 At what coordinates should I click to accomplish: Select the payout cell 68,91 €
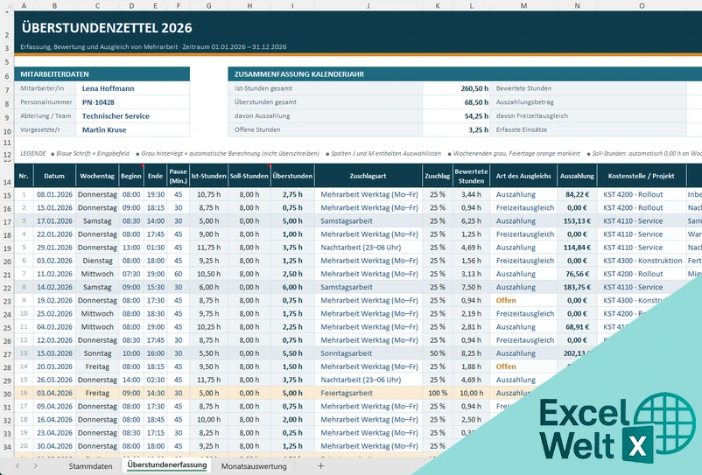click(577, 327)
